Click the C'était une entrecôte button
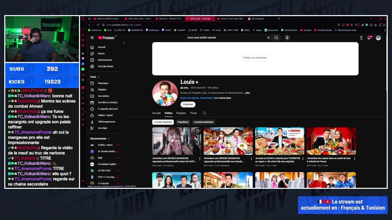Image resolution: width=392 pixels, height=220 pixels. click(254, 57)
